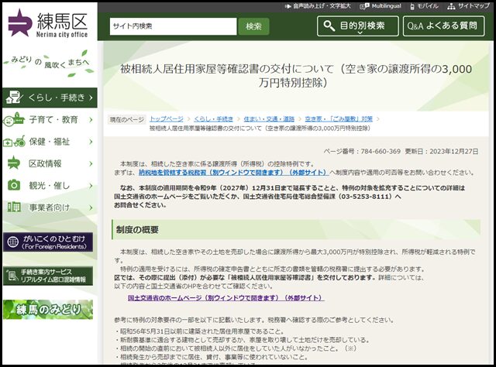Expand chevron next to 事業者向け
This screenshot has width=496, height=367.
click(91, 208)
